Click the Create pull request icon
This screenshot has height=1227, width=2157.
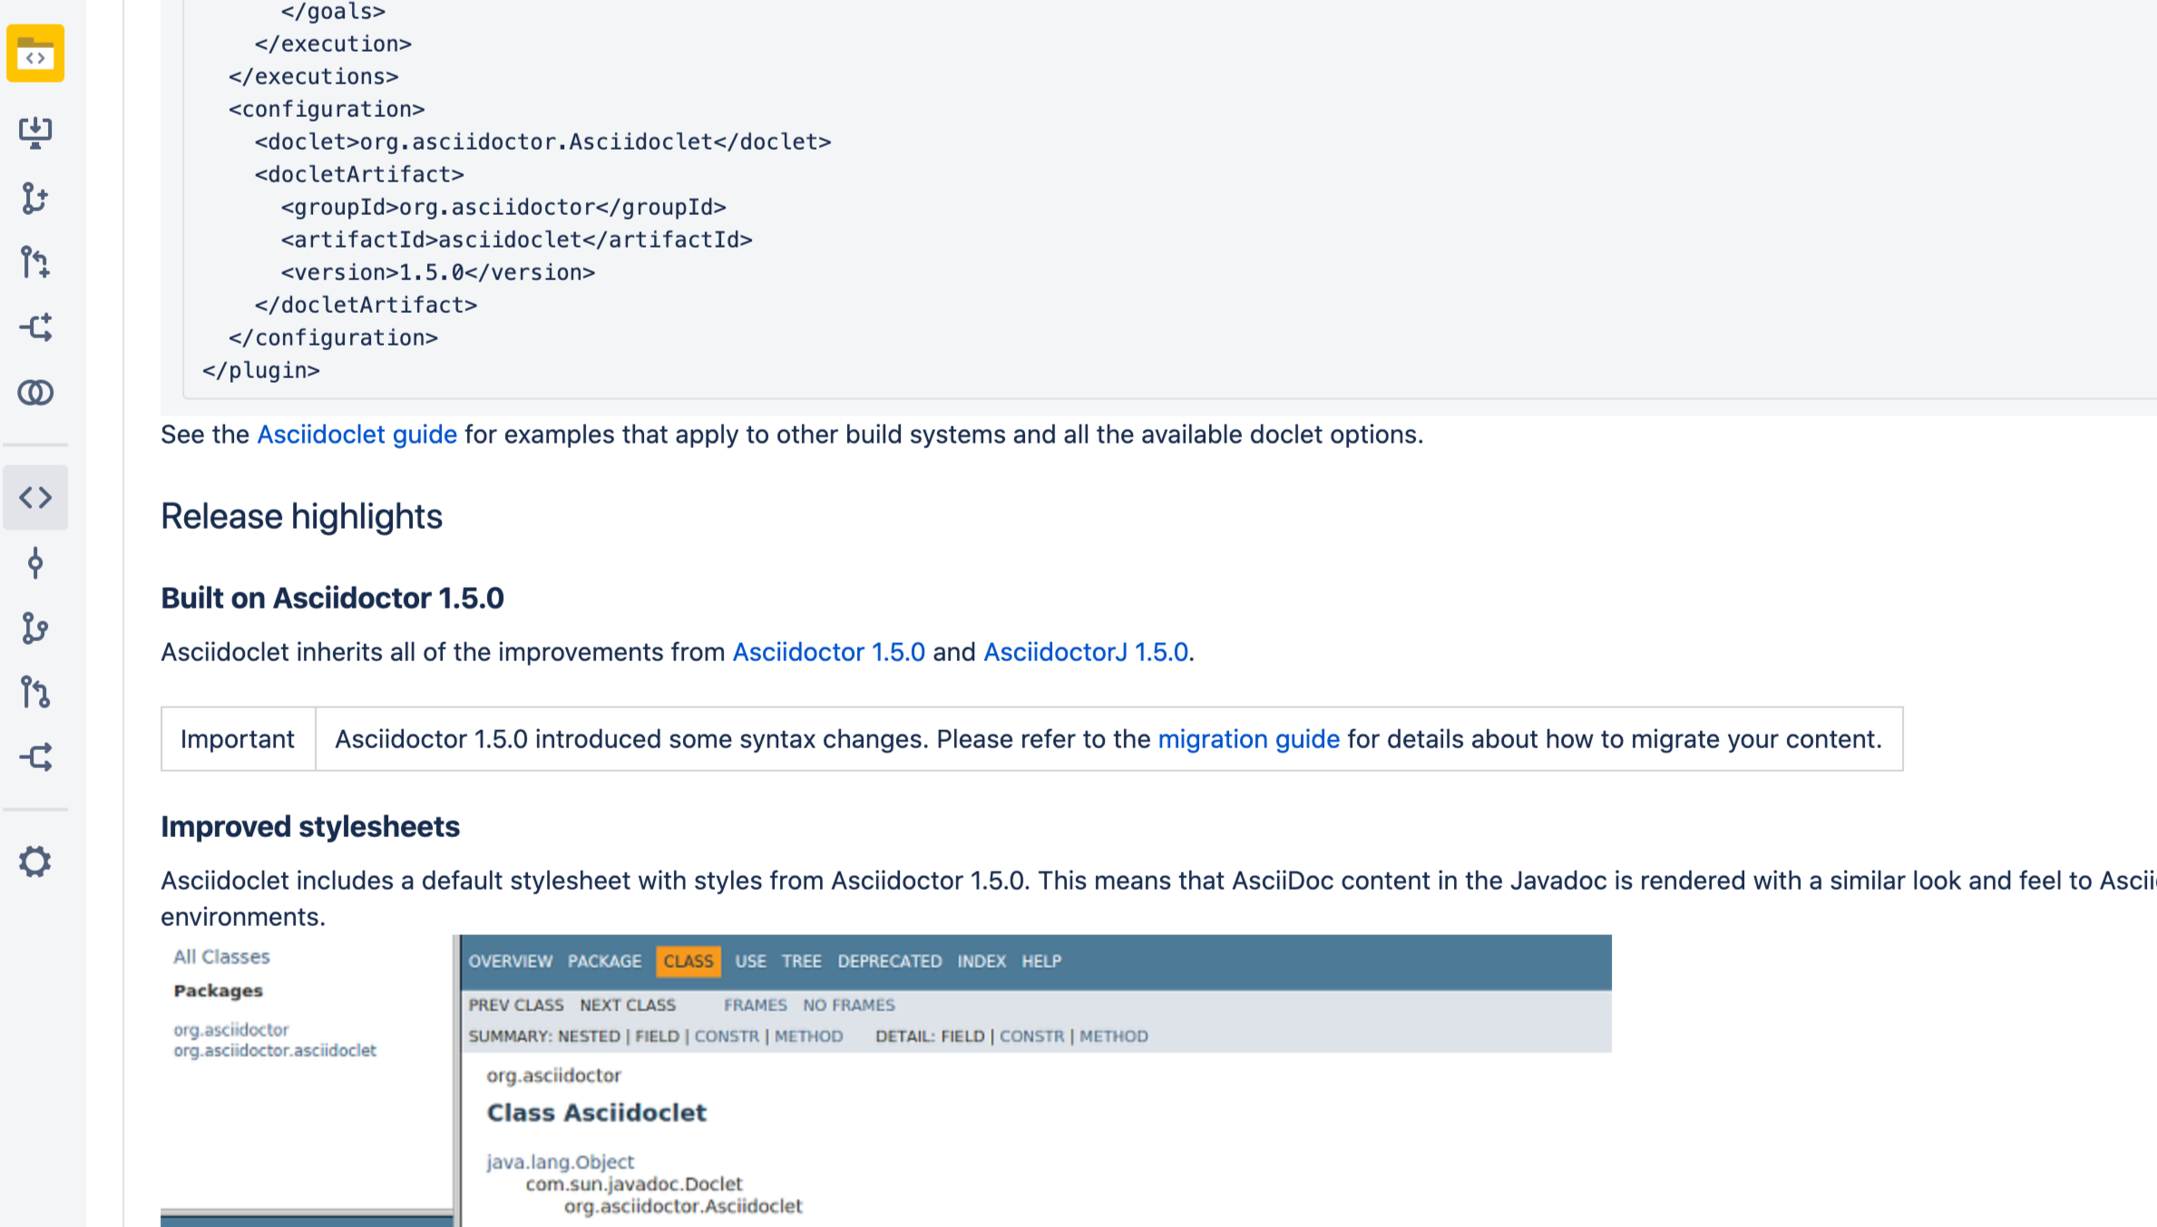tap(35, 262)
